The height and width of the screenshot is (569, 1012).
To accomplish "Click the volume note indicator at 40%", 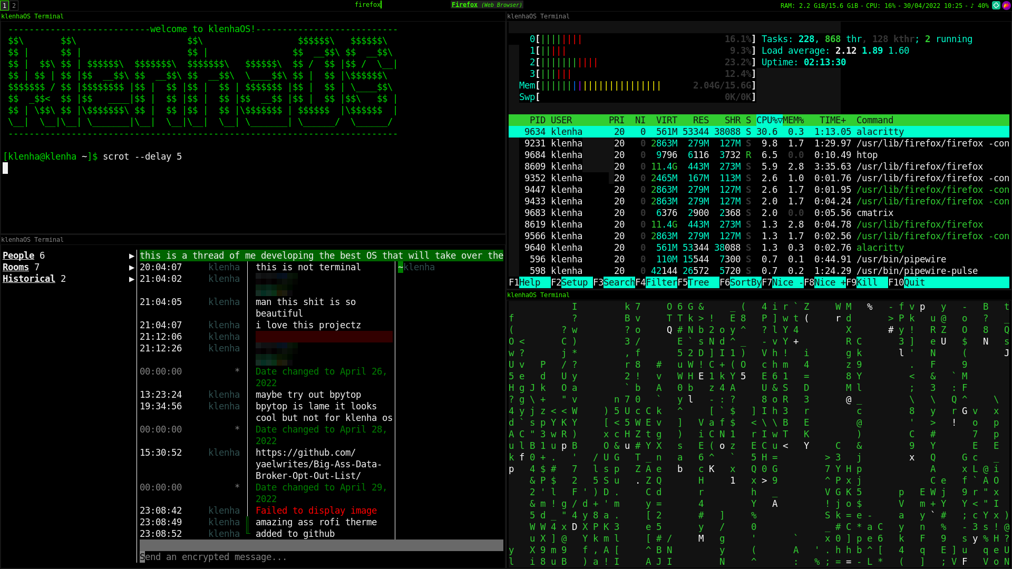I will [x=979, y=6].
